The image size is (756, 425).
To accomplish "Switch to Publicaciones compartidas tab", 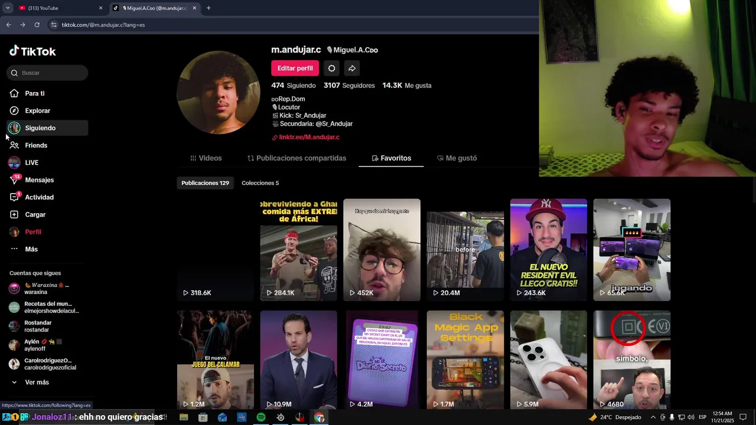I will point(296,158).
